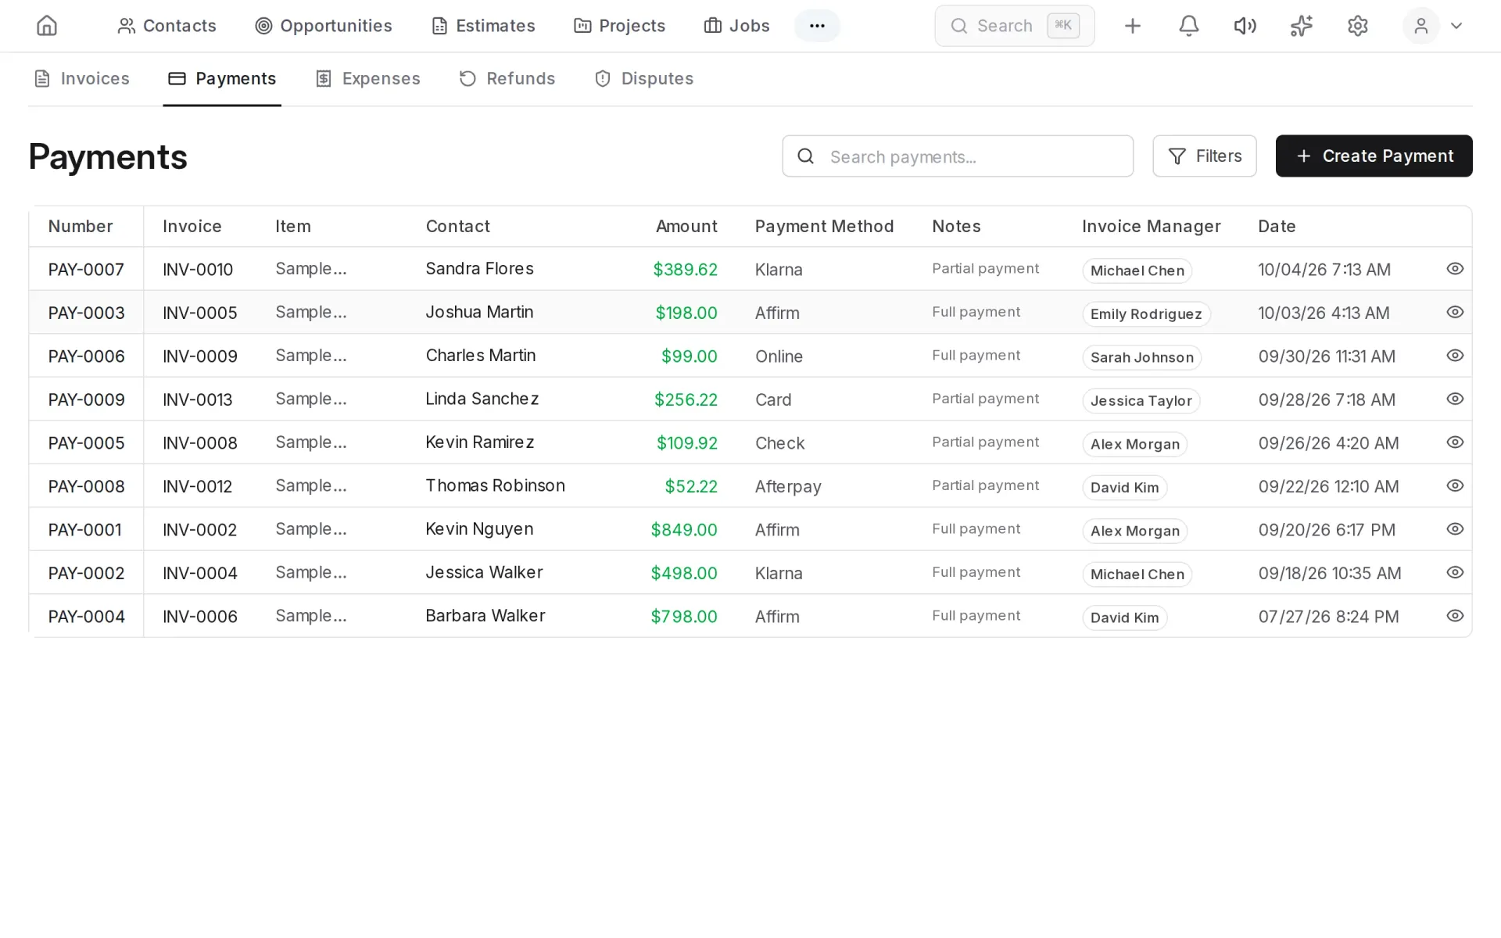View payment PAY-0008 eye icon

click(1454, 485)
